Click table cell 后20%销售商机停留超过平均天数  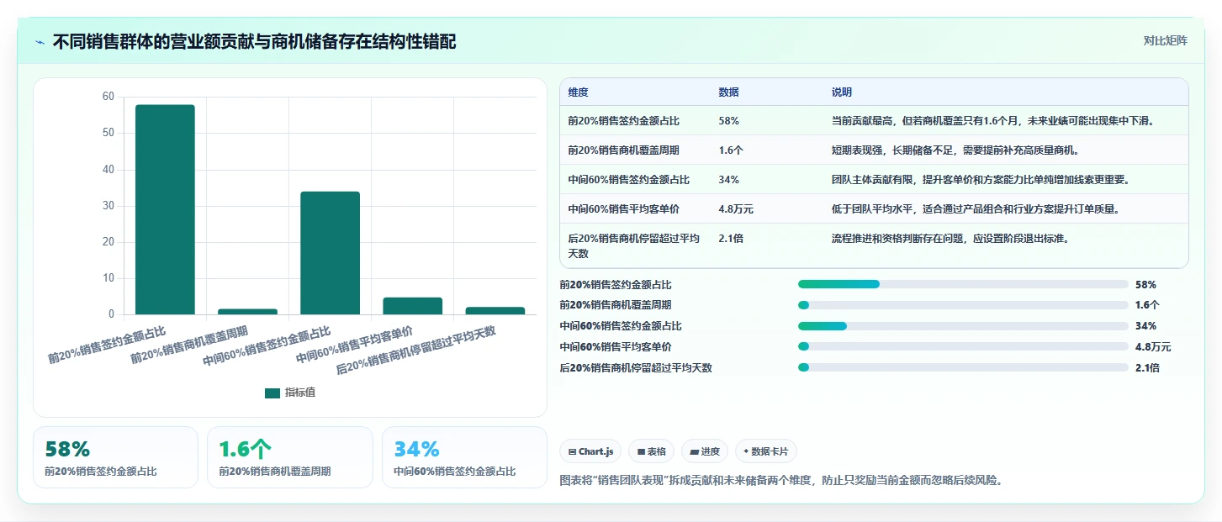[x=633, y=245]
